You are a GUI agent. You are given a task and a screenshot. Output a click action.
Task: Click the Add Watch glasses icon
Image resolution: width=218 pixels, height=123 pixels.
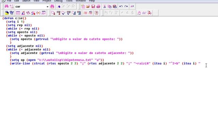pos(144,13)
